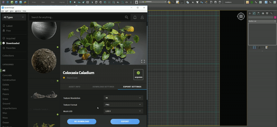277x127 pixels.
Task: Select the Fabric category
Action: (6, 89)
